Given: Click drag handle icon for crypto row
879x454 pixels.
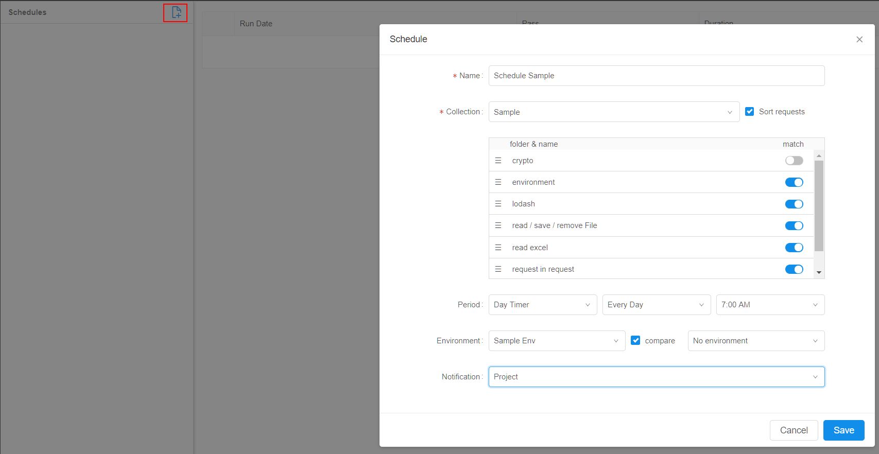Looking at the screenshot, I should [x=498, y=161].
